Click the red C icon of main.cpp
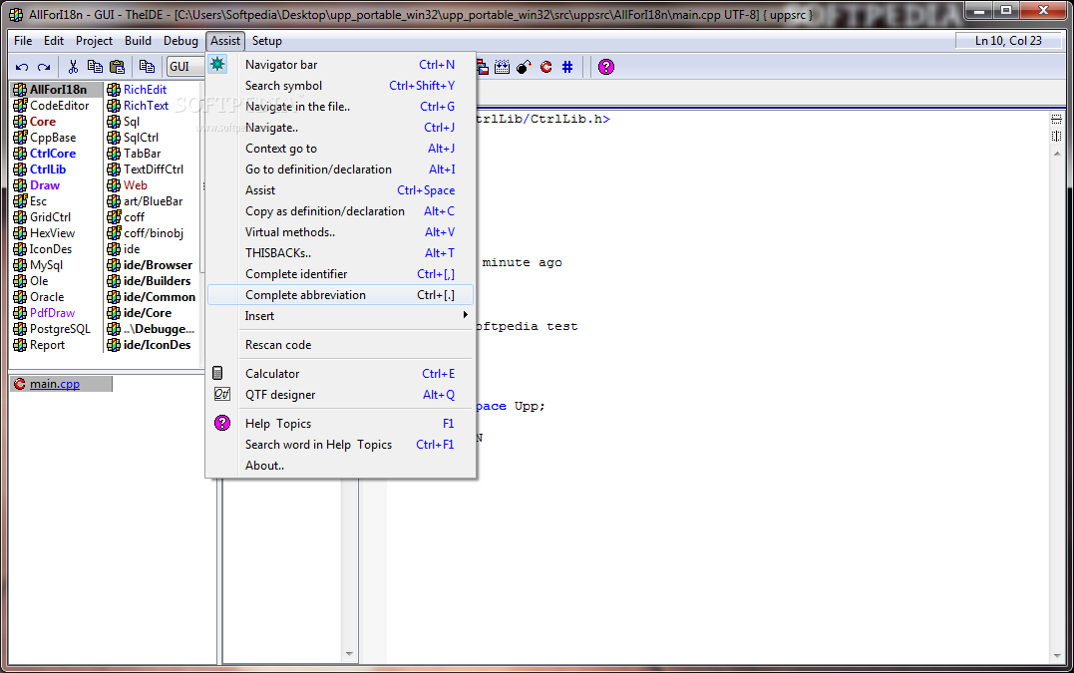This screenshot has height=673, width=1074. [19, 384]
